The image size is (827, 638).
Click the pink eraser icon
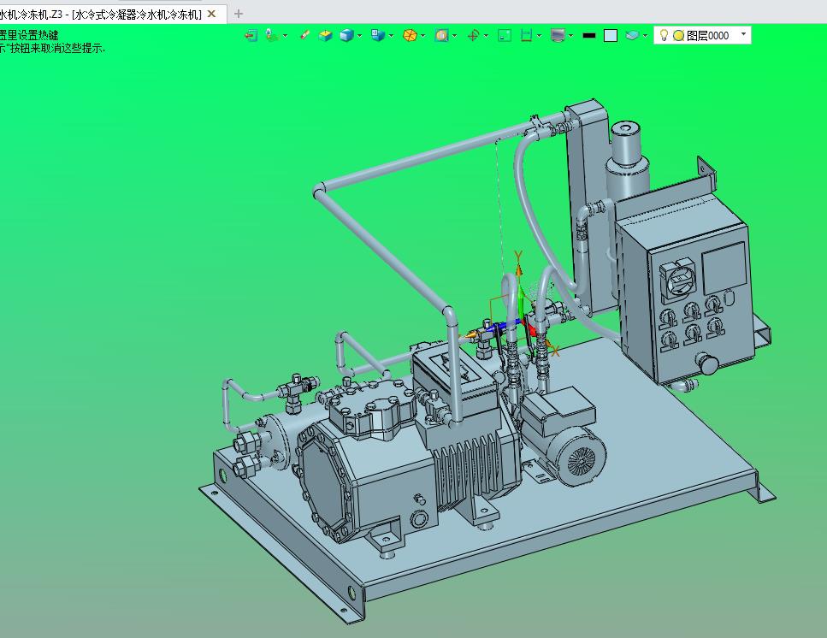coord(304,35)
